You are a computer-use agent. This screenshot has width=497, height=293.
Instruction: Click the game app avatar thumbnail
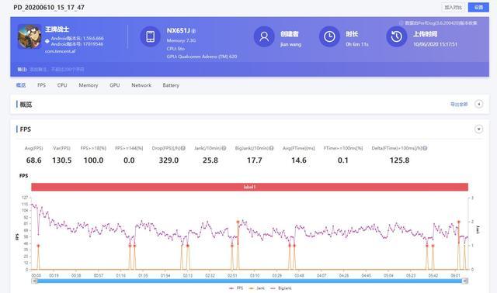30,36
